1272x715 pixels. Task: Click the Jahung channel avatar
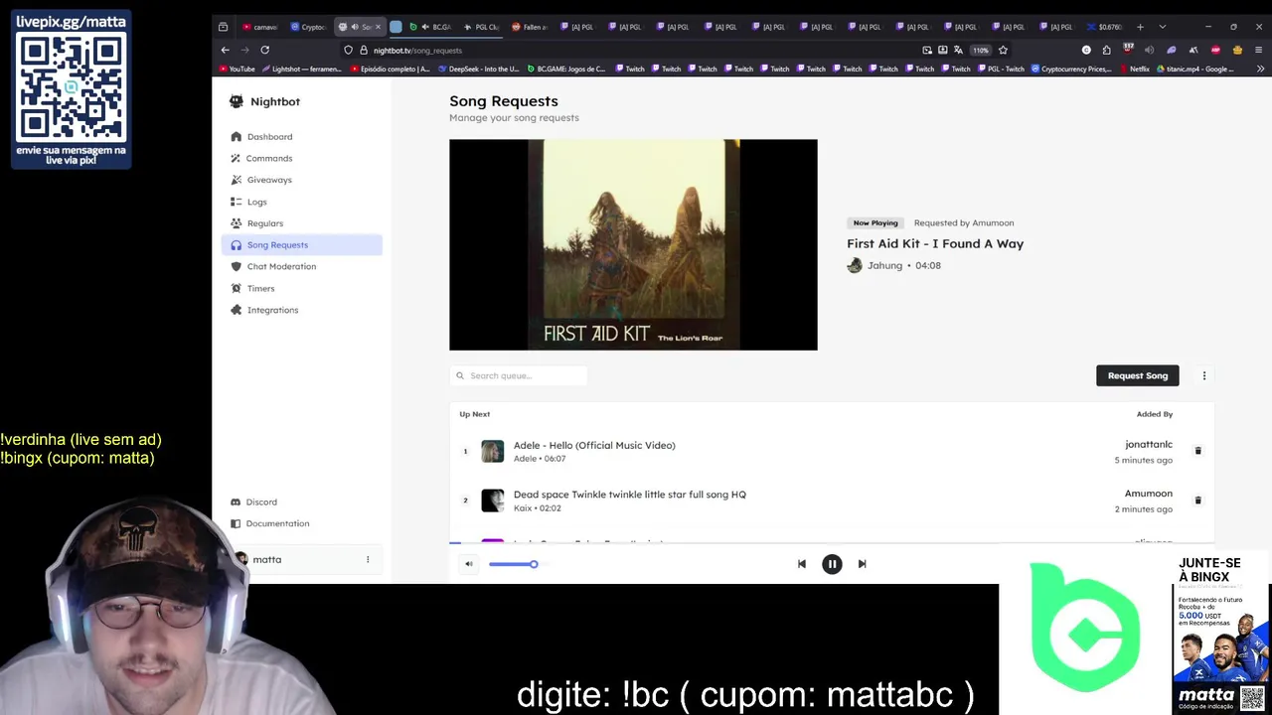[x=855, y=265]
